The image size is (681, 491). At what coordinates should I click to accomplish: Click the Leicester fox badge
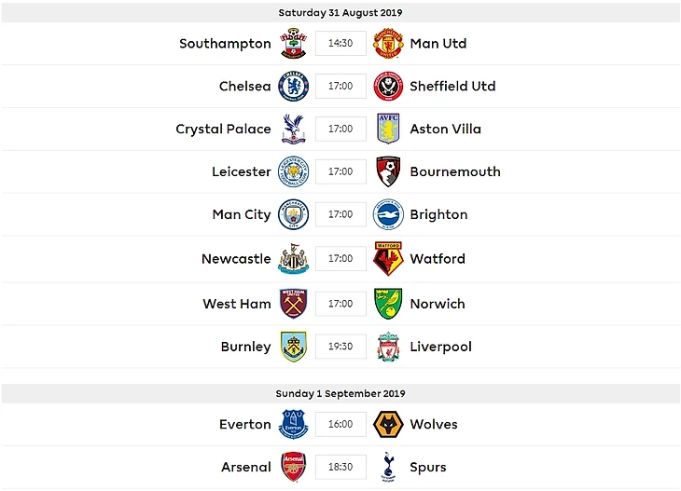293,172
